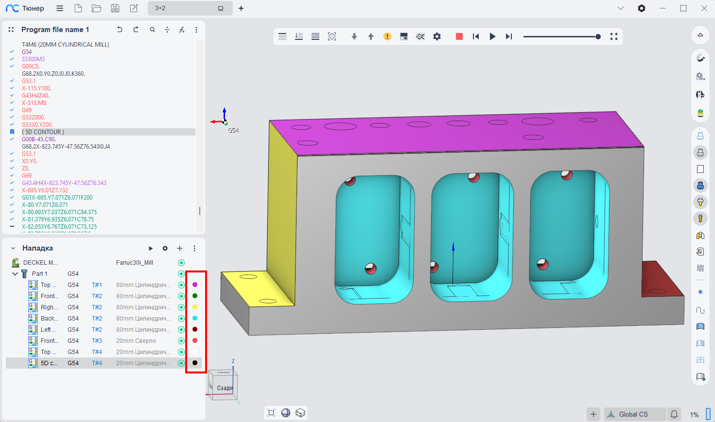The height and width of the screenshot is (422, 715).
Task: Add a new tab with plus button
Action: tap(241, 8)
